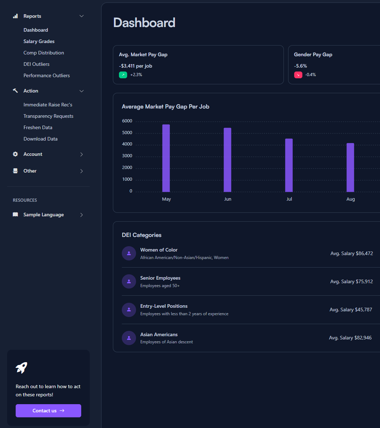Open the DEI Outliers report

click(x=36, y=64)
